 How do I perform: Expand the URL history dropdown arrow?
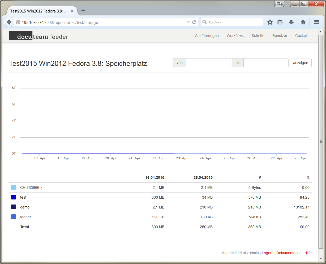(188, 22)
